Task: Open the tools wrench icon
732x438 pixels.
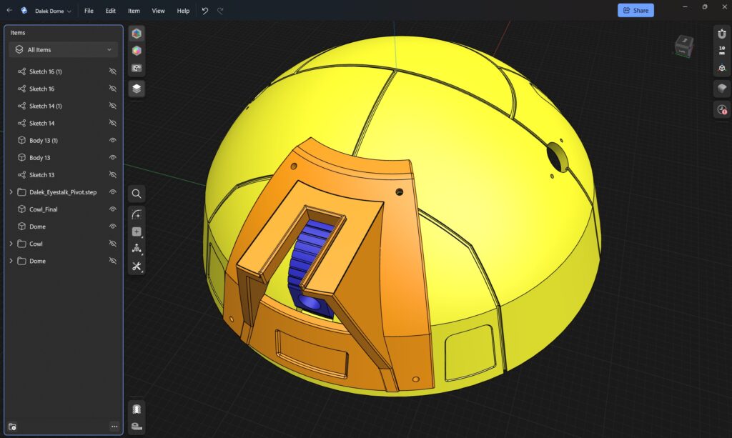Action: pos(137,267)
